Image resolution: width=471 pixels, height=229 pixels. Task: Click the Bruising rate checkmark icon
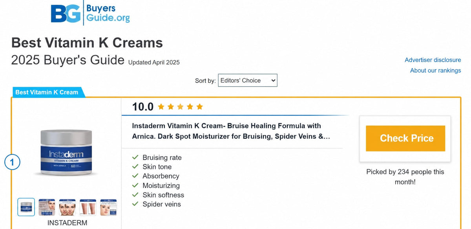click(x=135, y=157)
